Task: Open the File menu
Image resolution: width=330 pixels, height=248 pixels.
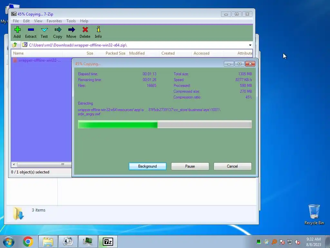Action: coord(16,21)
